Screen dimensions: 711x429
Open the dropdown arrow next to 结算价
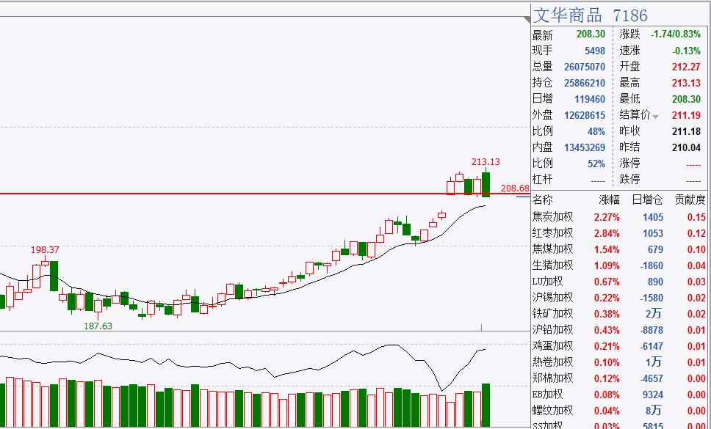[x=655, y=117]
